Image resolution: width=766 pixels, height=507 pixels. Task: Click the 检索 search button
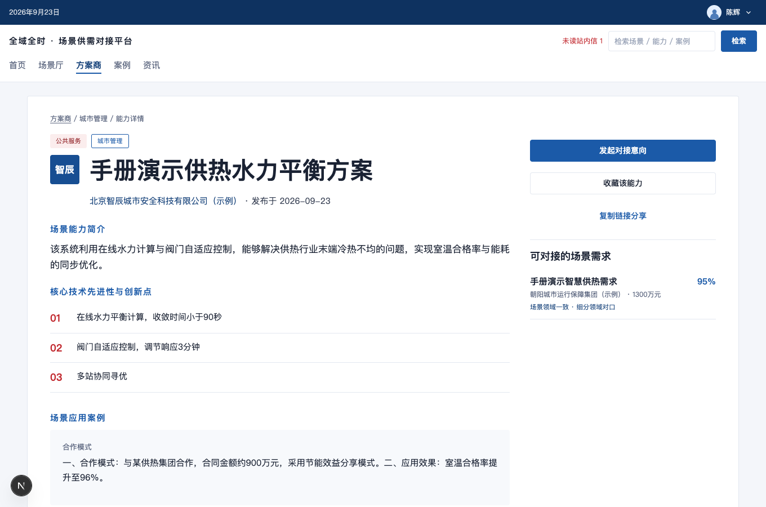[x=739, y=41]
